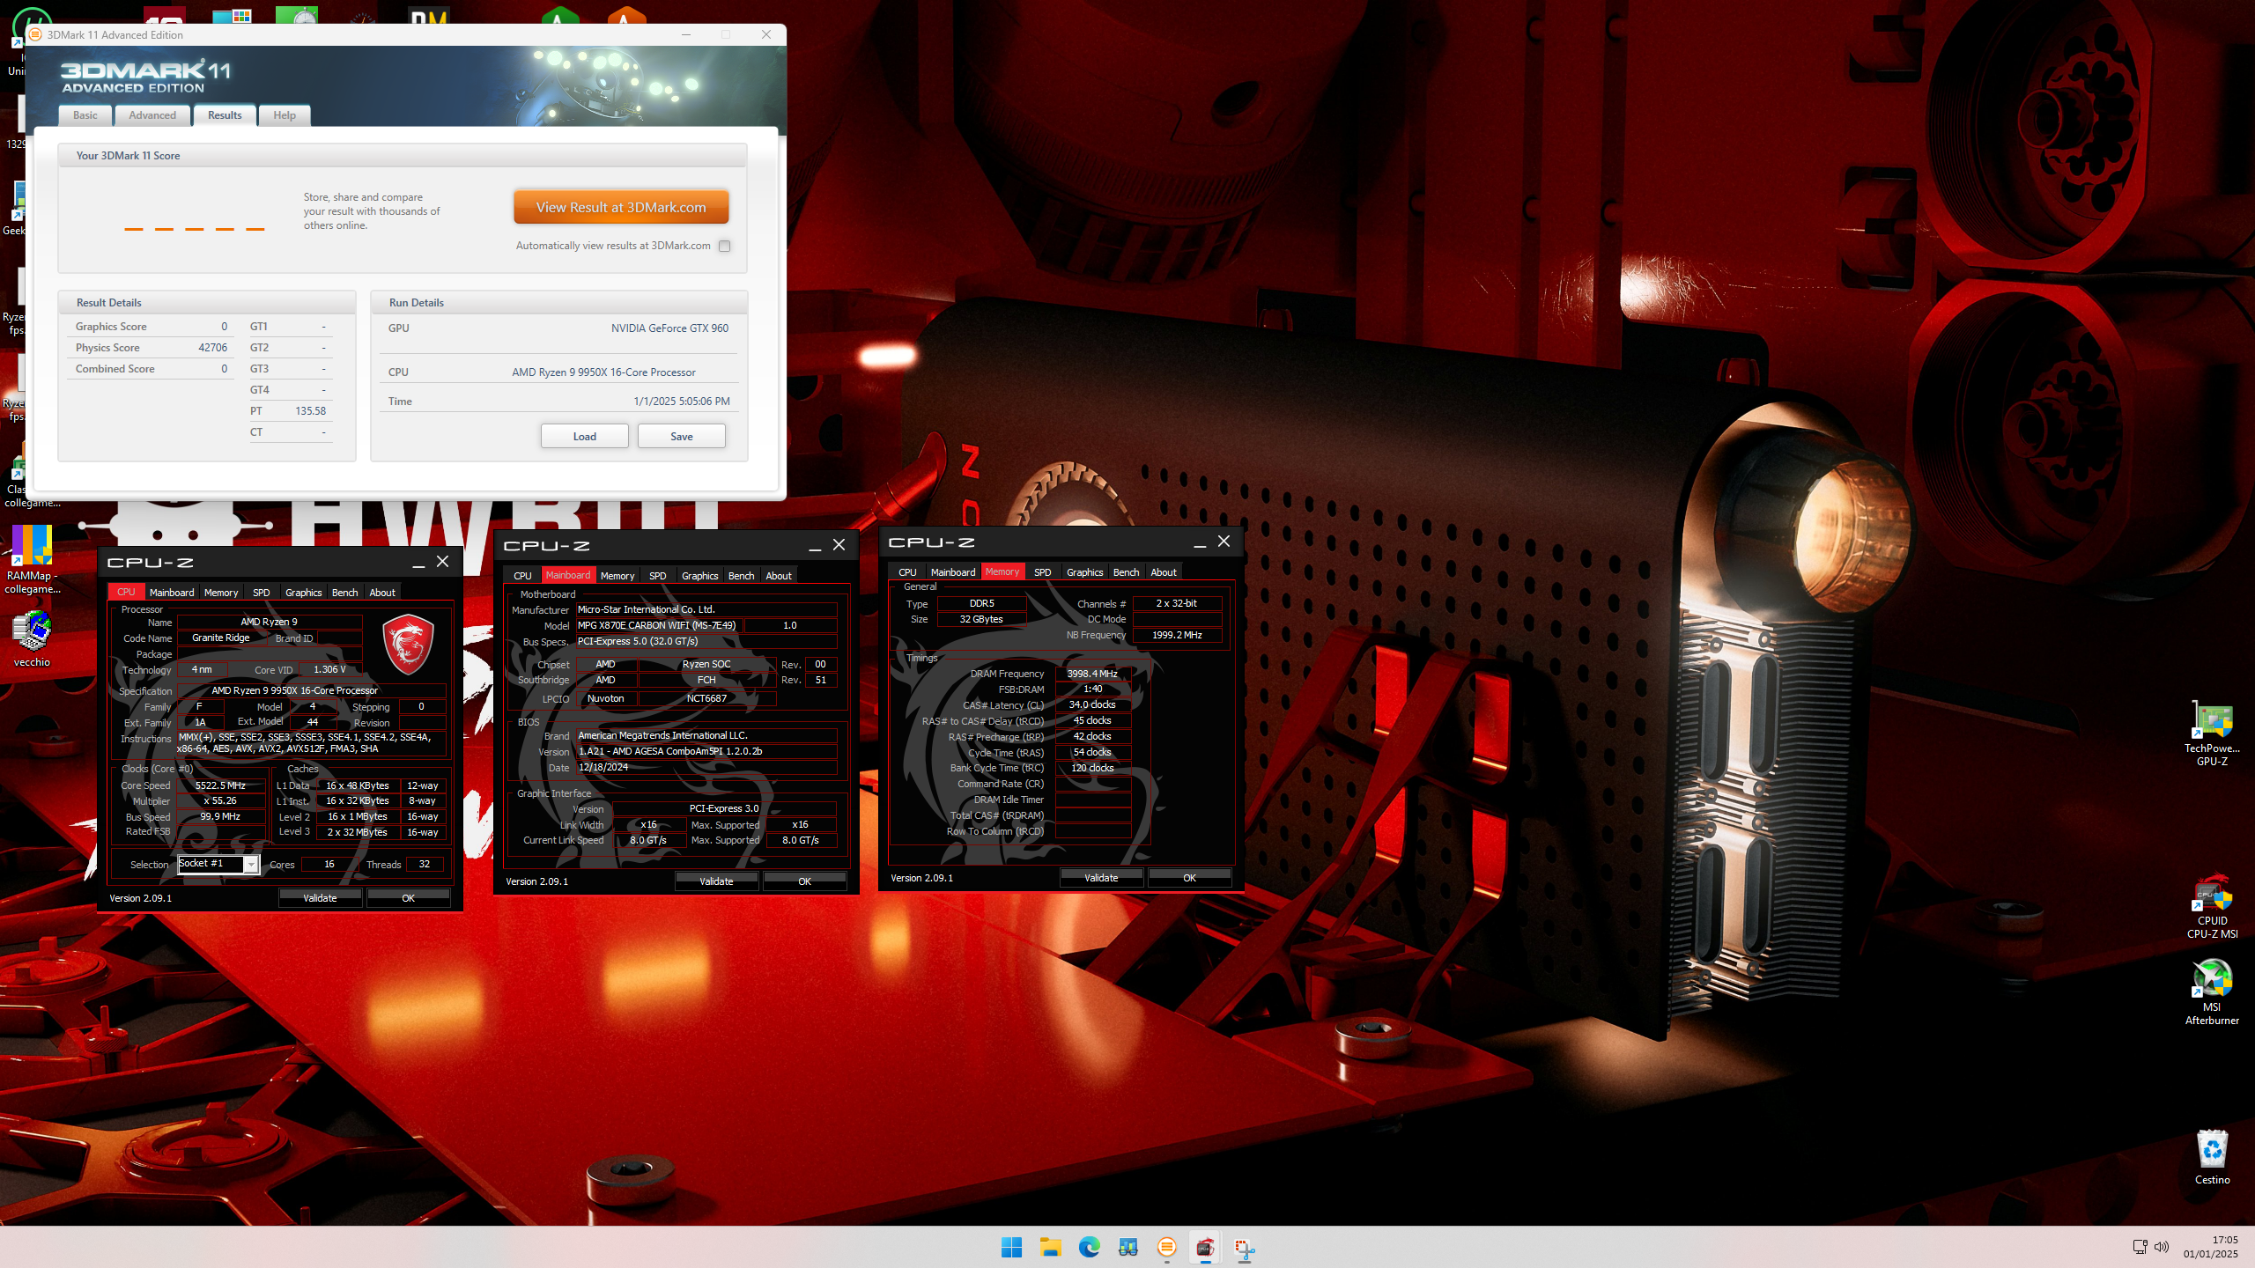The width and height of the screenshot is (2255, 1268).
Task: Open MSI Afterburner desktop shortcut
Action: pos(2212,992)
